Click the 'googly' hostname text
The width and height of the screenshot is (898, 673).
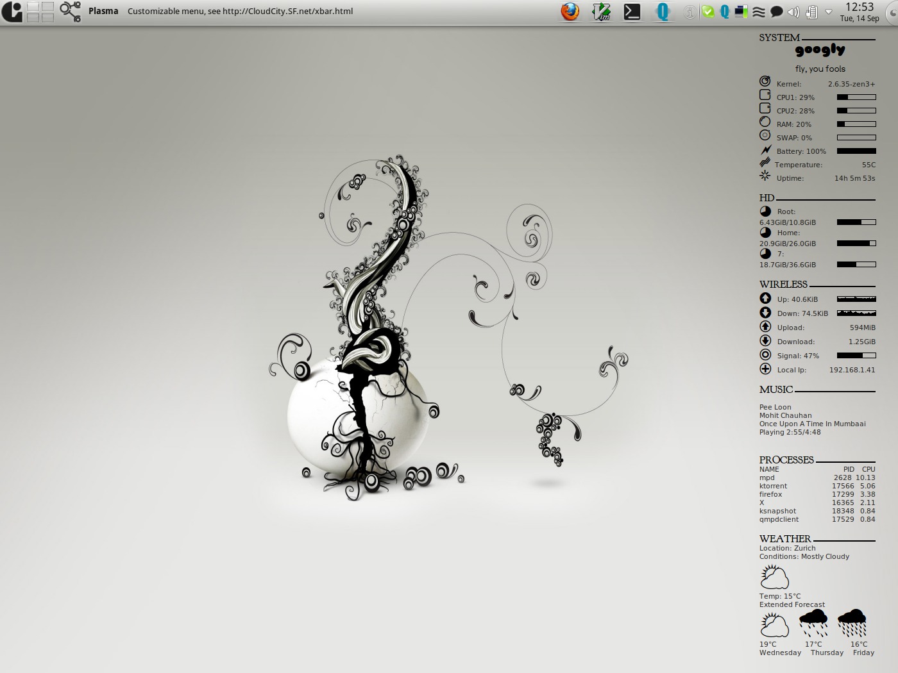(x=820, y=50)
